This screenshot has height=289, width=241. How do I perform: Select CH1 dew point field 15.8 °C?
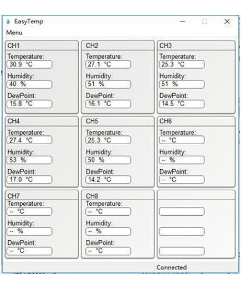[29, 104]
